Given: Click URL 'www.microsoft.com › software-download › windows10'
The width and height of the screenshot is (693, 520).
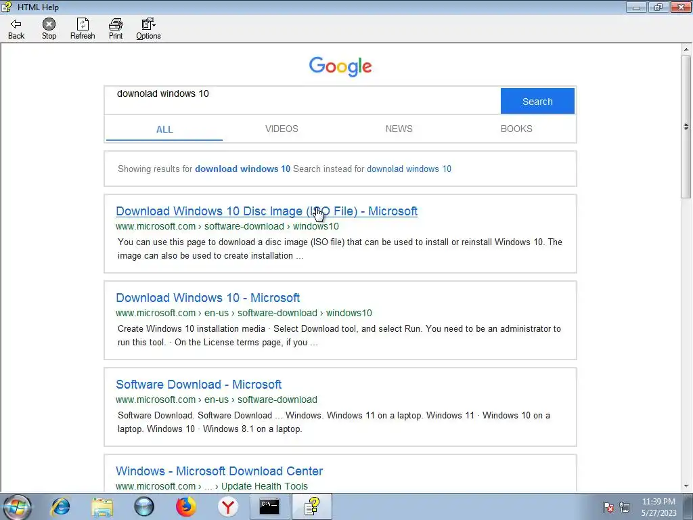Looking at the screenshot, I should tap(227, 226).
